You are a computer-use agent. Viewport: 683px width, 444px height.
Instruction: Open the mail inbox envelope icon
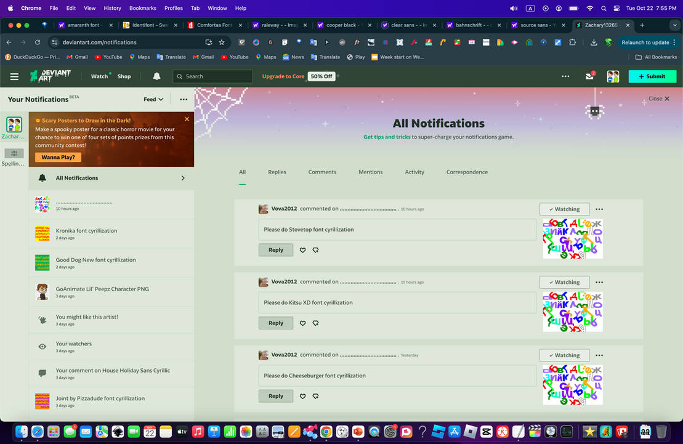tap(589, 76)
